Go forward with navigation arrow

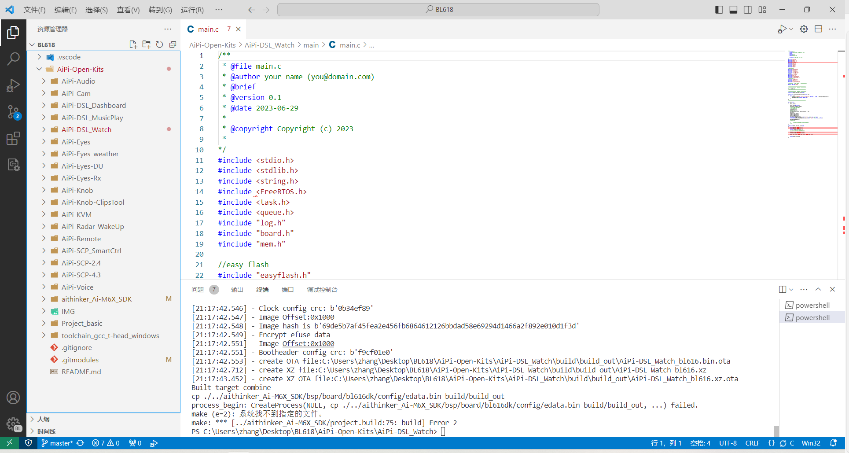pos(266,10)
